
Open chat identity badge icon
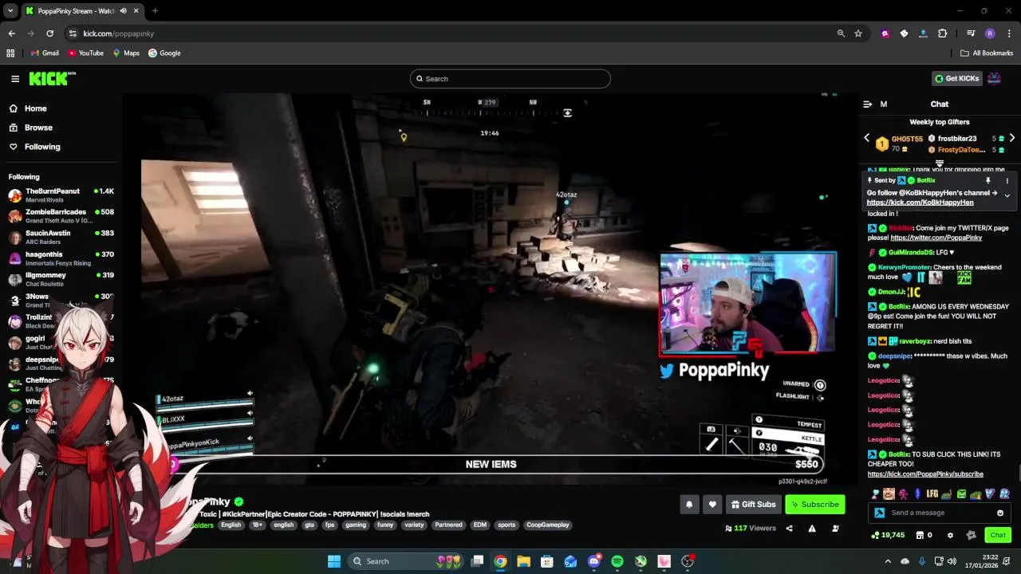point(879,513)
